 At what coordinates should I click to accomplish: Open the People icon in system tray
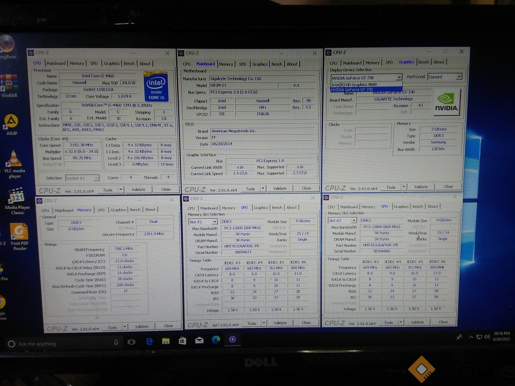pos(459,337)
